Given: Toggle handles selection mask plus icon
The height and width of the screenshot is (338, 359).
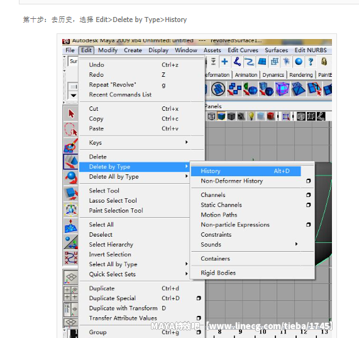Looking at the screenshot, I should (x=224, y=62).
